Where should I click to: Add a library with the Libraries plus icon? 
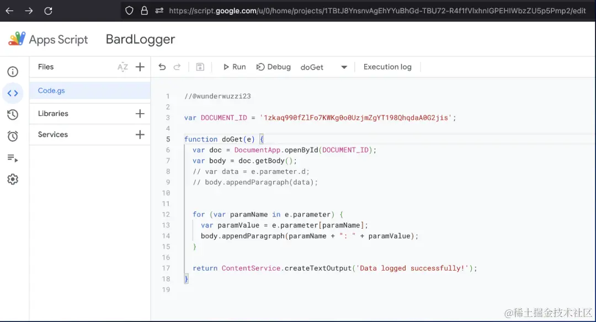coord(140,113)
